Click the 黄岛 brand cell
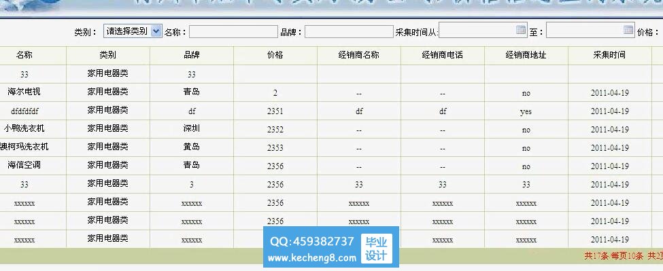 point(192,147)
